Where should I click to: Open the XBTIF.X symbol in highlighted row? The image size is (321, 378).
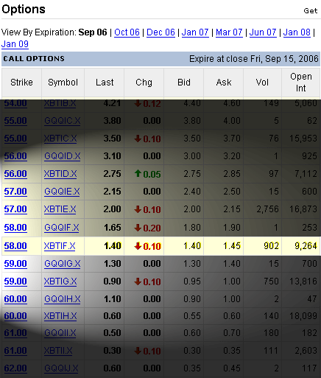click(60, 246)
